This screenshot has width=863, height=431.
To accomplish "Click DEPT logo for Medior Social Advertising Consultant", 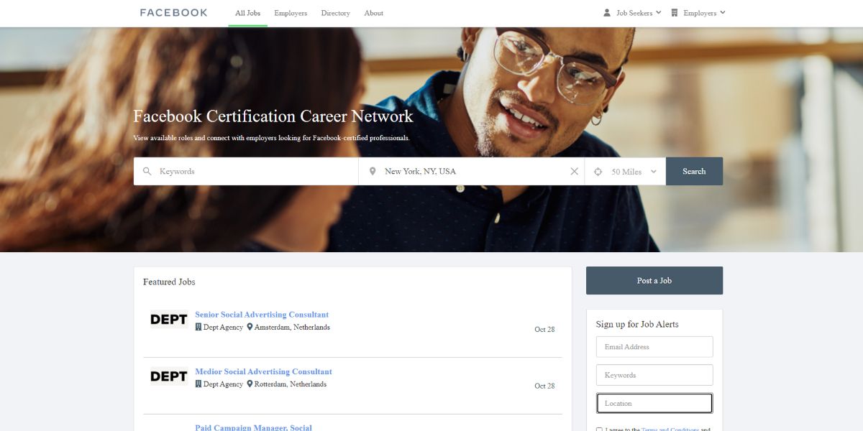I will tap(169, 376).
